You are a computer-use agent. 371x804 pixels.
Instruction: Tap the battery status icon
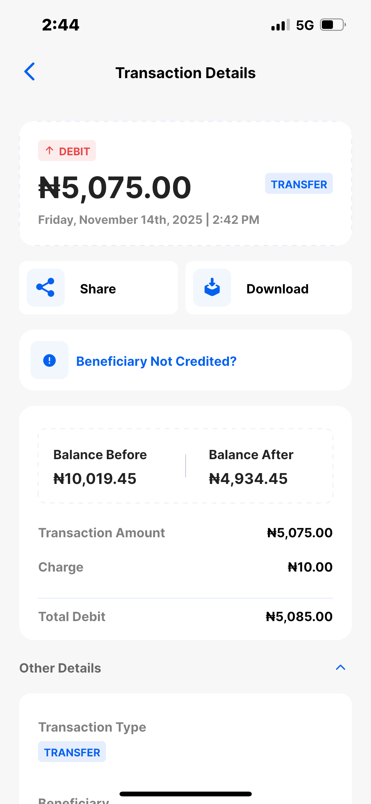[x=333, y=25]
